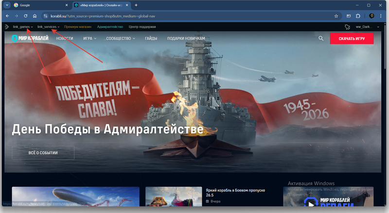The height and width of the screenshot is (213, 389).
Task: Open a new browser tab
Action: pyautogui.click(x=136, y=5)
